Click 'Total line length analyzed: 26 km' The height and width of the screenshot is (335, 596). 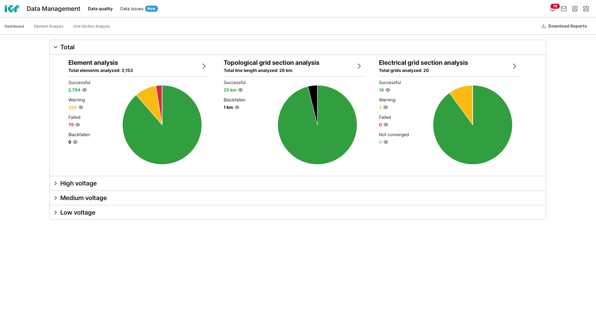258,70
